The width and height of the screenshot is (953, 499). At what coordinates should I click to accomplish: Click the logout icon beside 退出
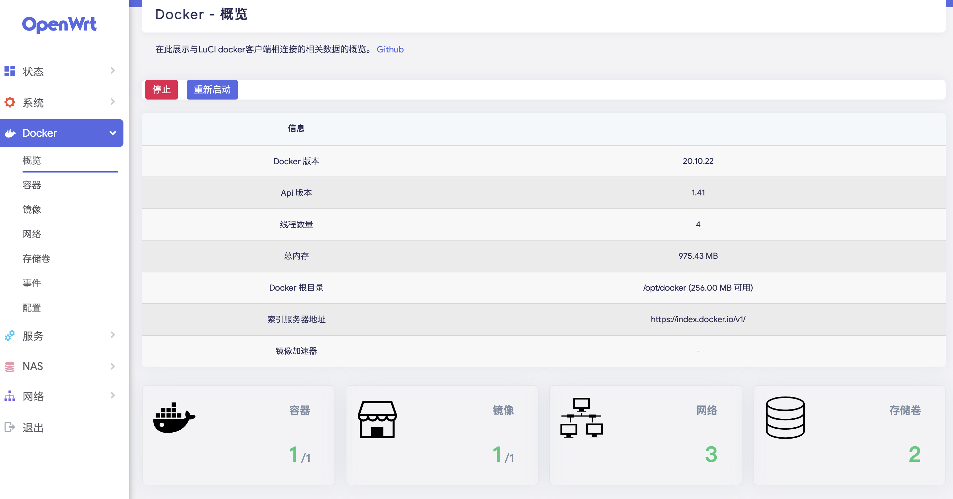coord(10,427)
